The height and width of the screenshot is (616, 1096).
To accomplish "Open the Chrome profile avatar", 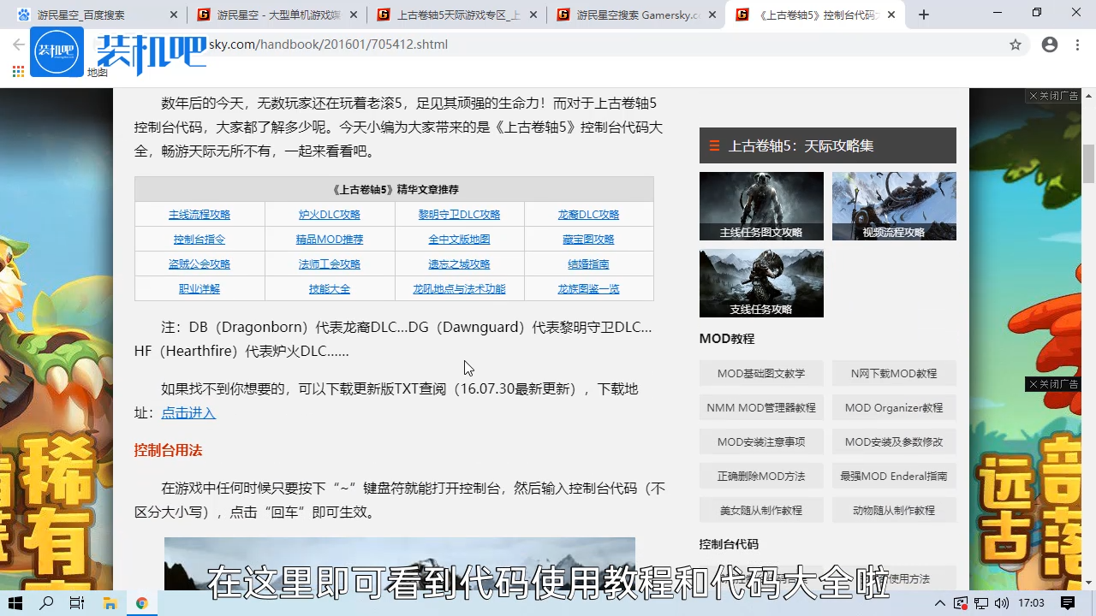I will coord(1050,44).
